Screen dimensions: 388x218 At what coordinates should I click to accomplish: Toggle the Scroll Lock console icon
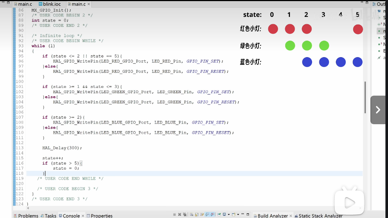point(197,215)
